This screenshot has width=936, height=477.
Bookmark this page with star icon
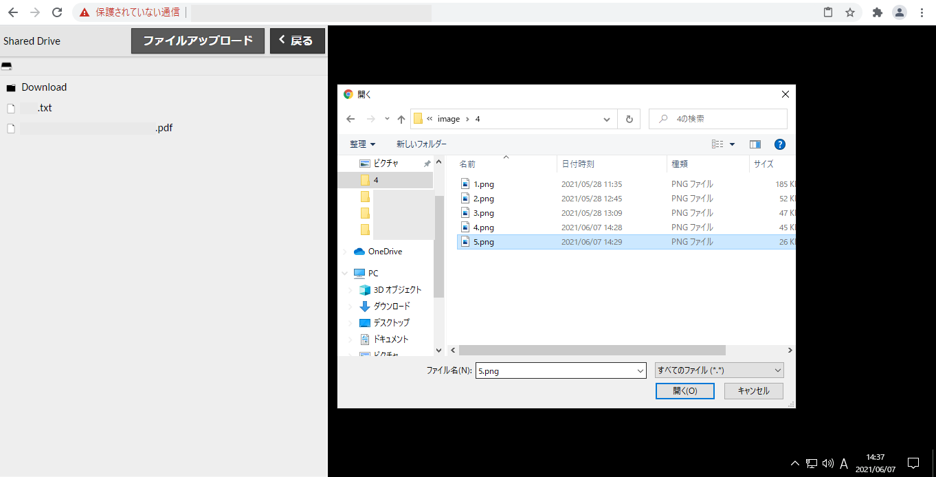849,12
